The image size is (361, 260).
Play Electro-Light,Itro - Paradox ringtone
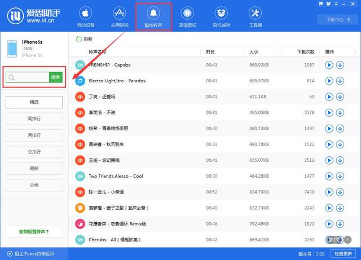pyautogui.click(x=329, y=81)
